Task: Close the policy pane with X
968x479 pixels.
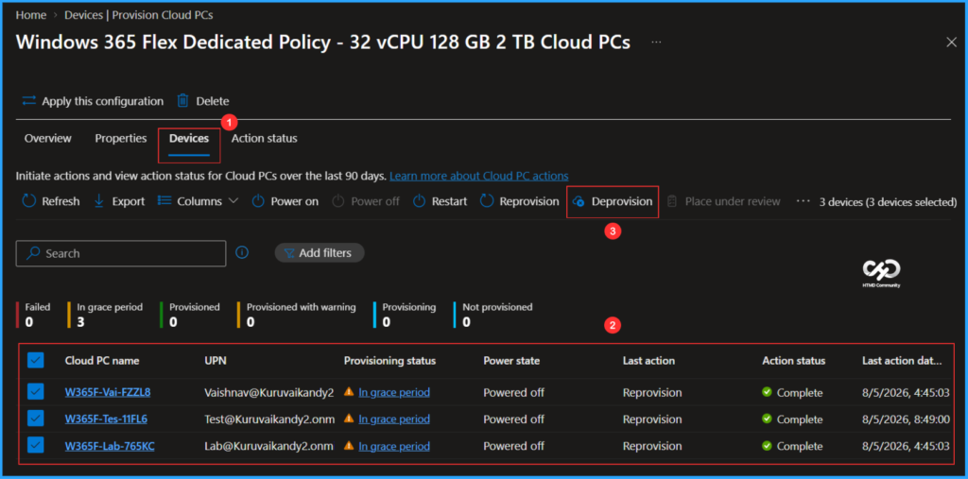Action: (x=951, y=42)
